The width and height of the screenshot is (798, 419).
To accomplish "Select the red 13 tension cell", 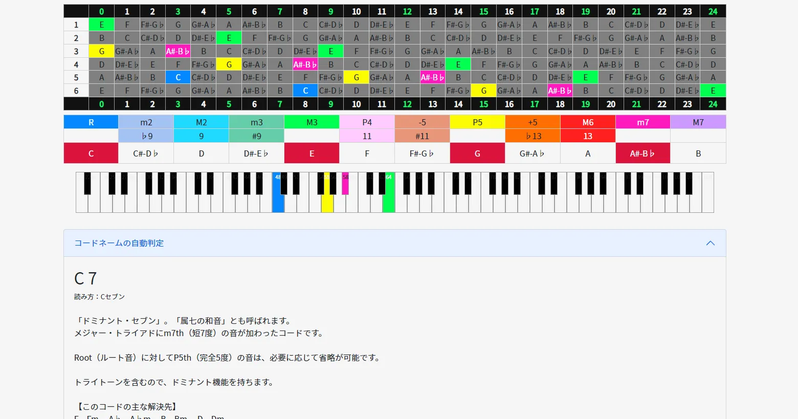I will pyautogui.click(x=588, y=136).
